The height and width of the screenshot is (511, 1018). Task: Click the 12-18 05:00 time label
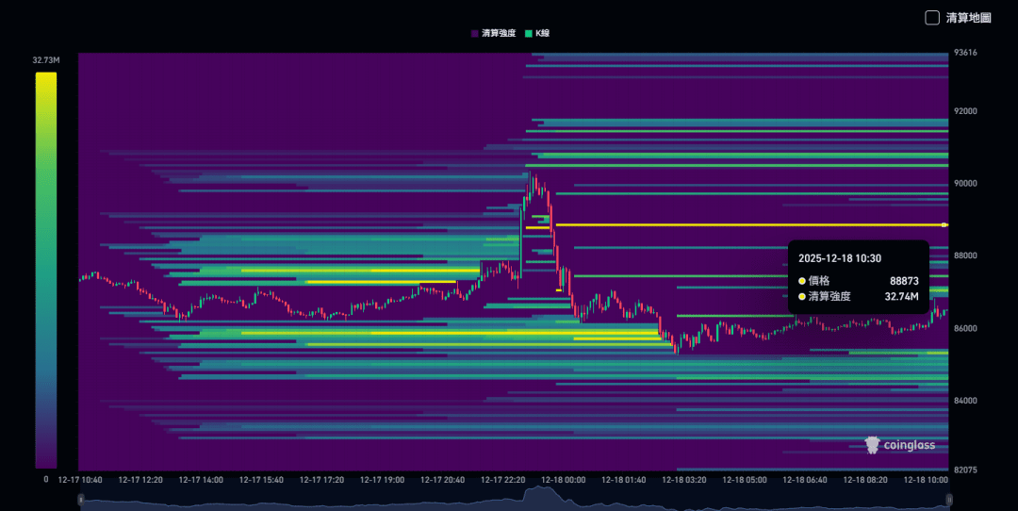click(744, 480)
